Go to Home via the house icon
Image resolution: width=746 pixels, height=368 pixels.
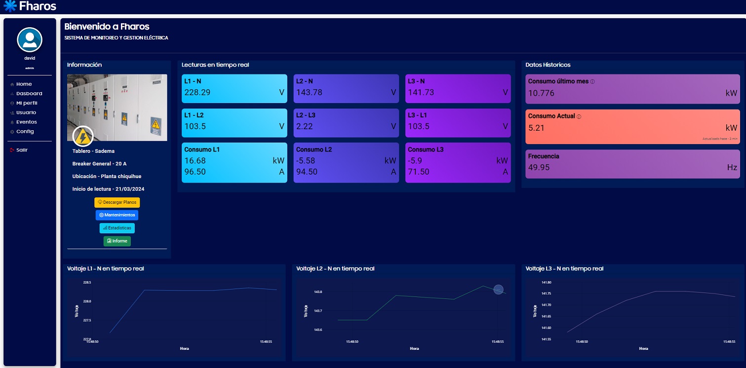coord(12,84)
